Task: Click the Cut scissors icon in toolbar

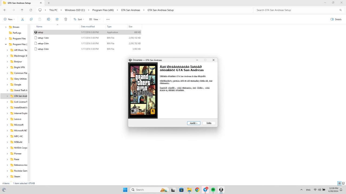Action: (x=22, y=19)
